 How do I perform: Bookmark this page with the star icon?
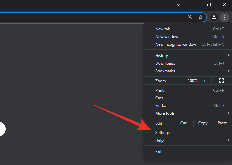(x=200, y=17)
